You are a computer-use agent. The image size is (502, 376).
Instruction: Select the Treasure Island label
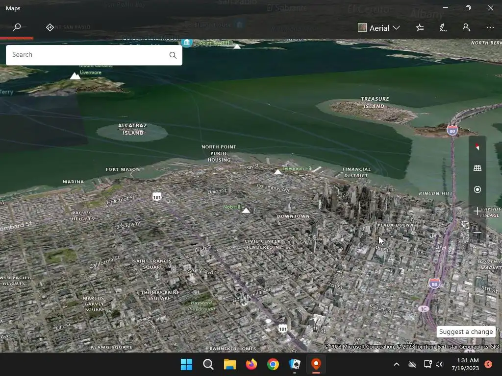tap(375, 103)
